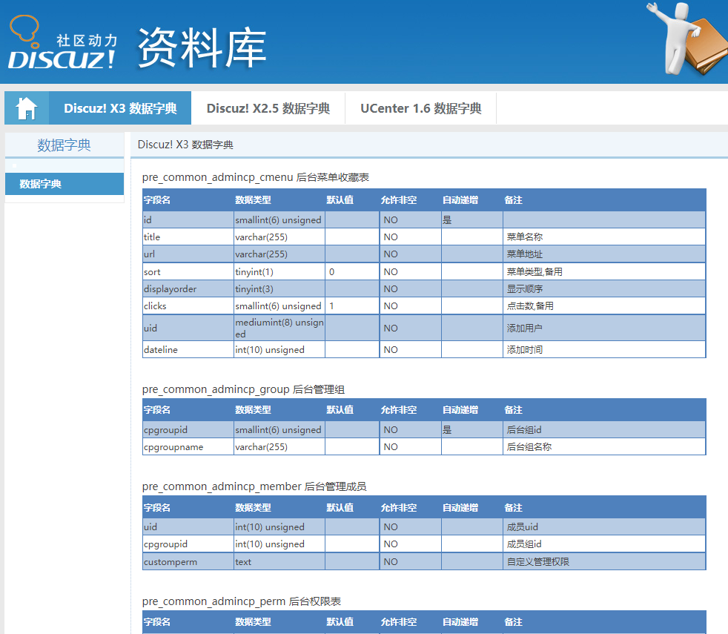This screenshot has height=634, width=728.
Task: Click the Discuz! logo in header
Action: coord(63,43)
